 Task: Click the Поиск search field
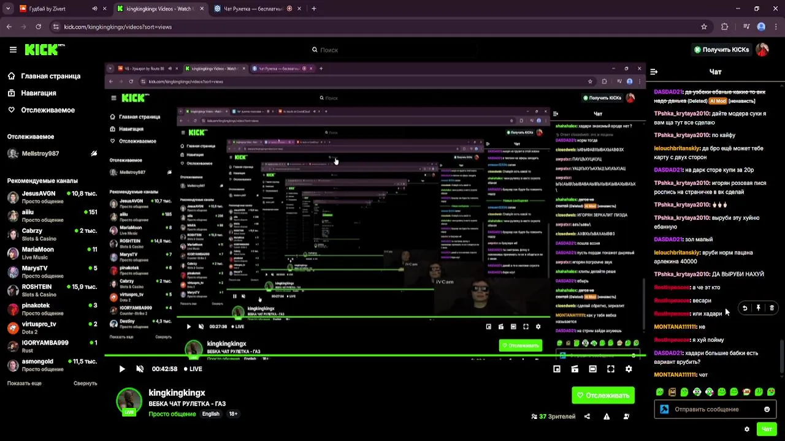(392, 50)
